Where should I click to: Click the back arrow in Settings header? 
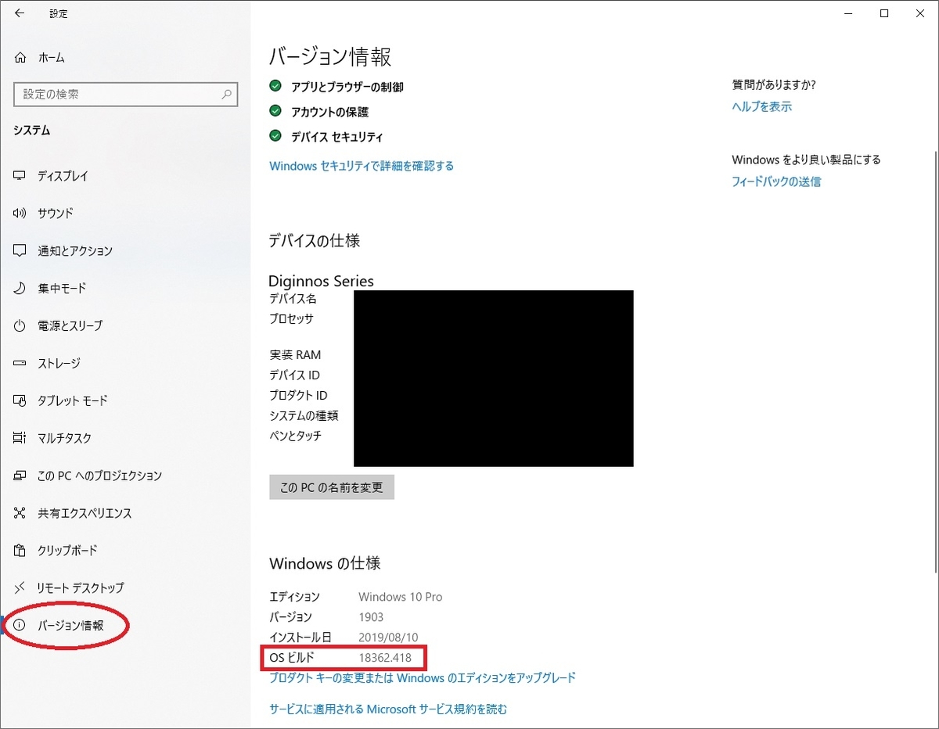tap(20, 13)
